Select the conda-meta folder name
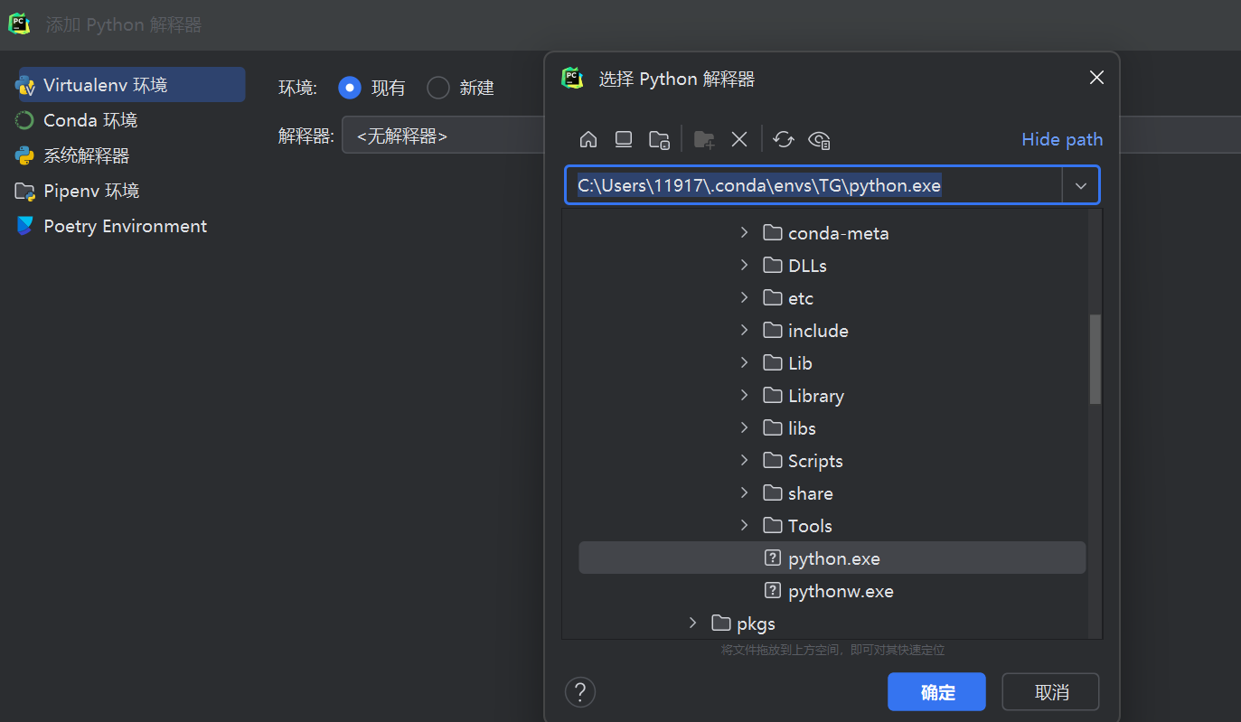The image size is (1241, 722). point(839,233)
